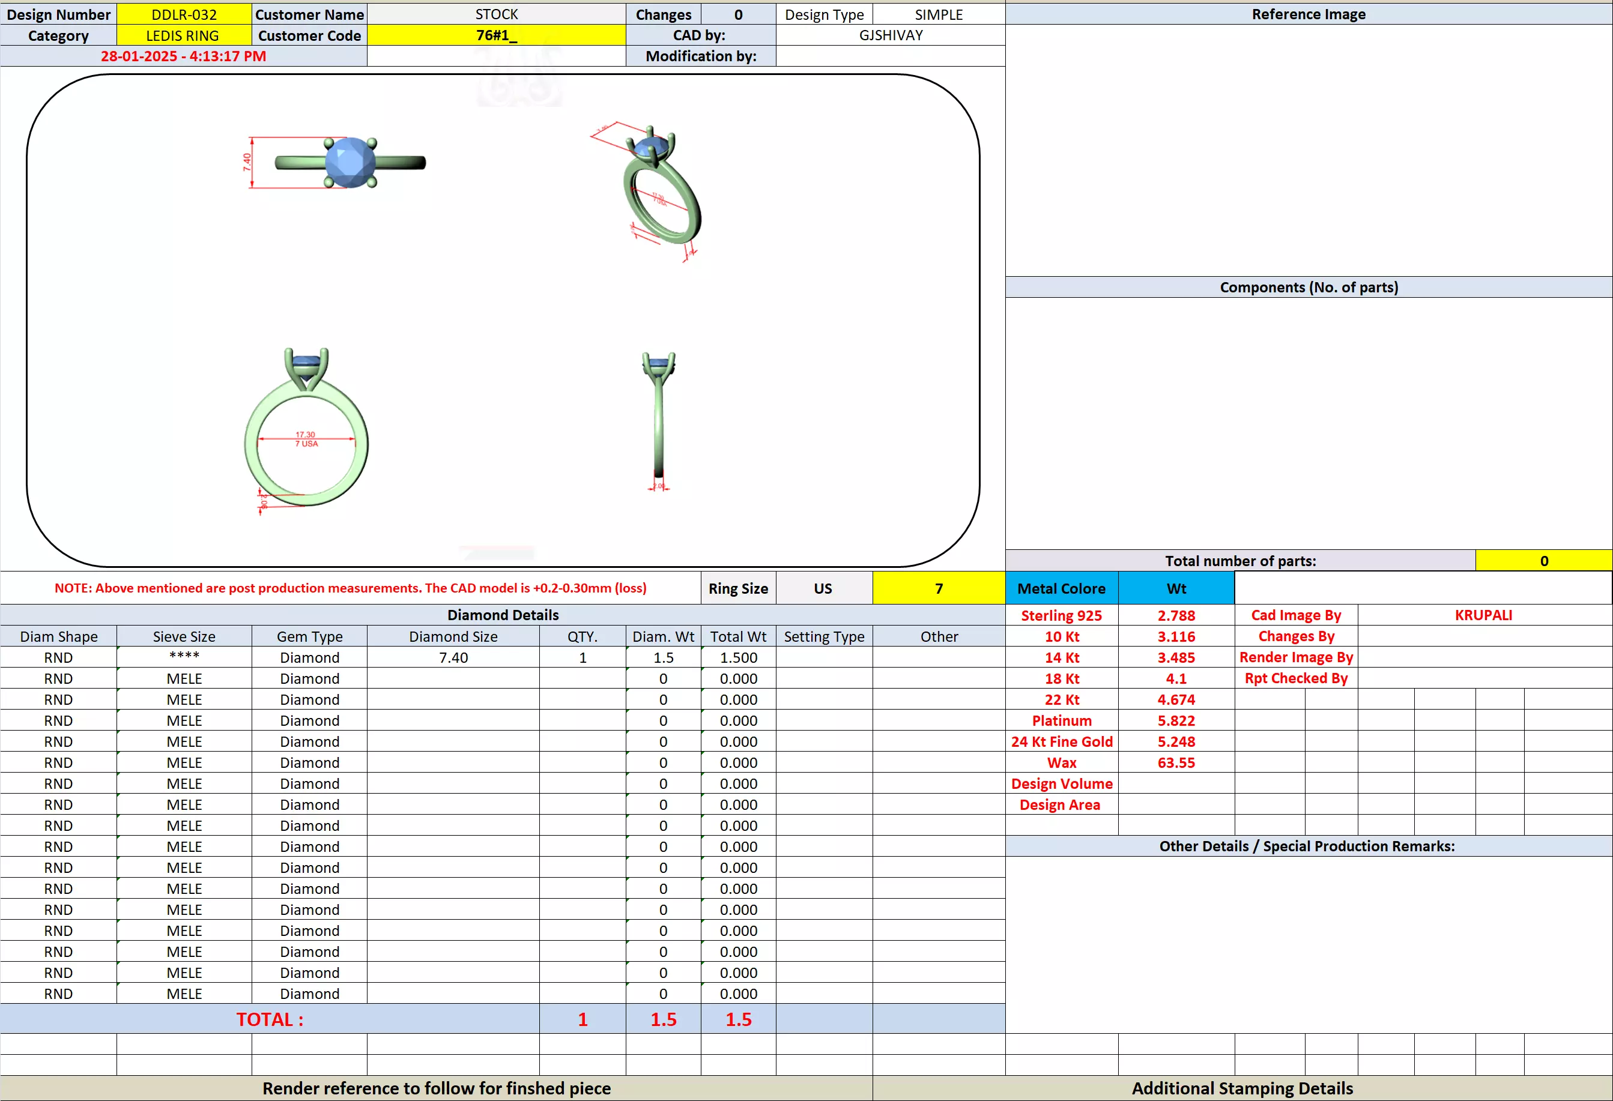Select the yellow ring size 7 cell
Image resolution: width=1613 pixels, height=1101 pixels.
point(939,588)
